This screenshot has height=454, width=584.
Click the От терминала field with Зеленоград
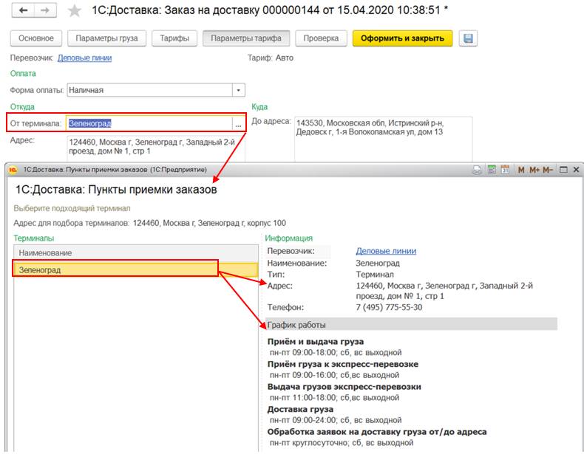coord(149,123)
